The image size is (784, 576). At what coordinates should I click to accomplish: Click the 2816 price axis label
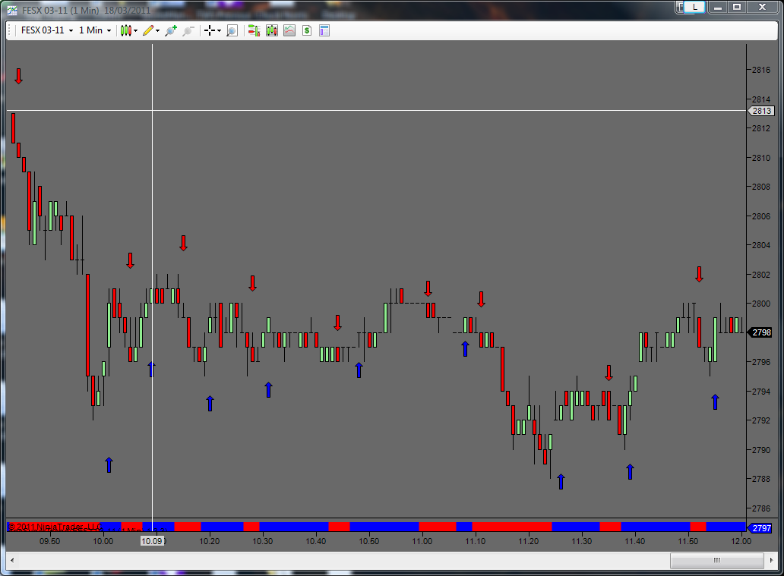click(x=761, y=70)
